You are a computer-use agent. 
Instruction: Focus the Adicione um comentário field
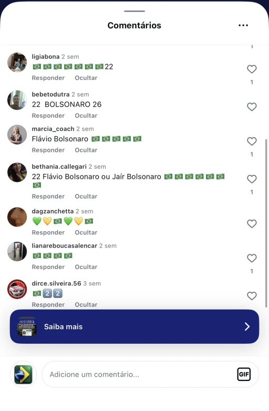(150, 374)
